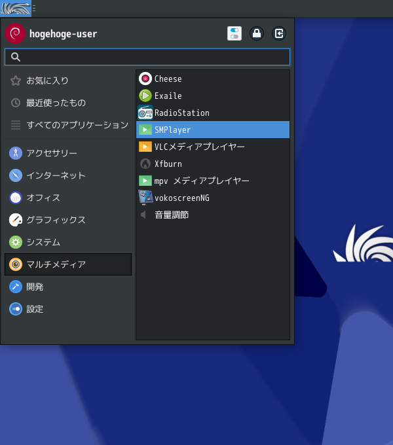Open the アクセサリー category
Screen dimensions: 393x445
point(68,153)
